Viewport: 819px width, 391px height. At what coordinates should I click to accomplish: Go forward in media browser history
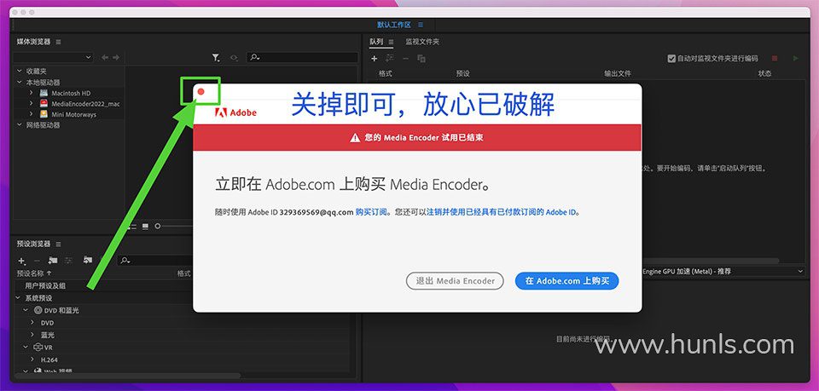tap(116, 57)
